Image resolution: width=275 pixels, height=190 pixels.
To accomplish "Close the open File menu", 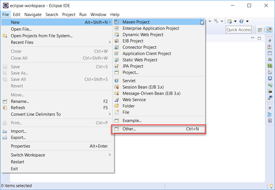I will 6,14.
